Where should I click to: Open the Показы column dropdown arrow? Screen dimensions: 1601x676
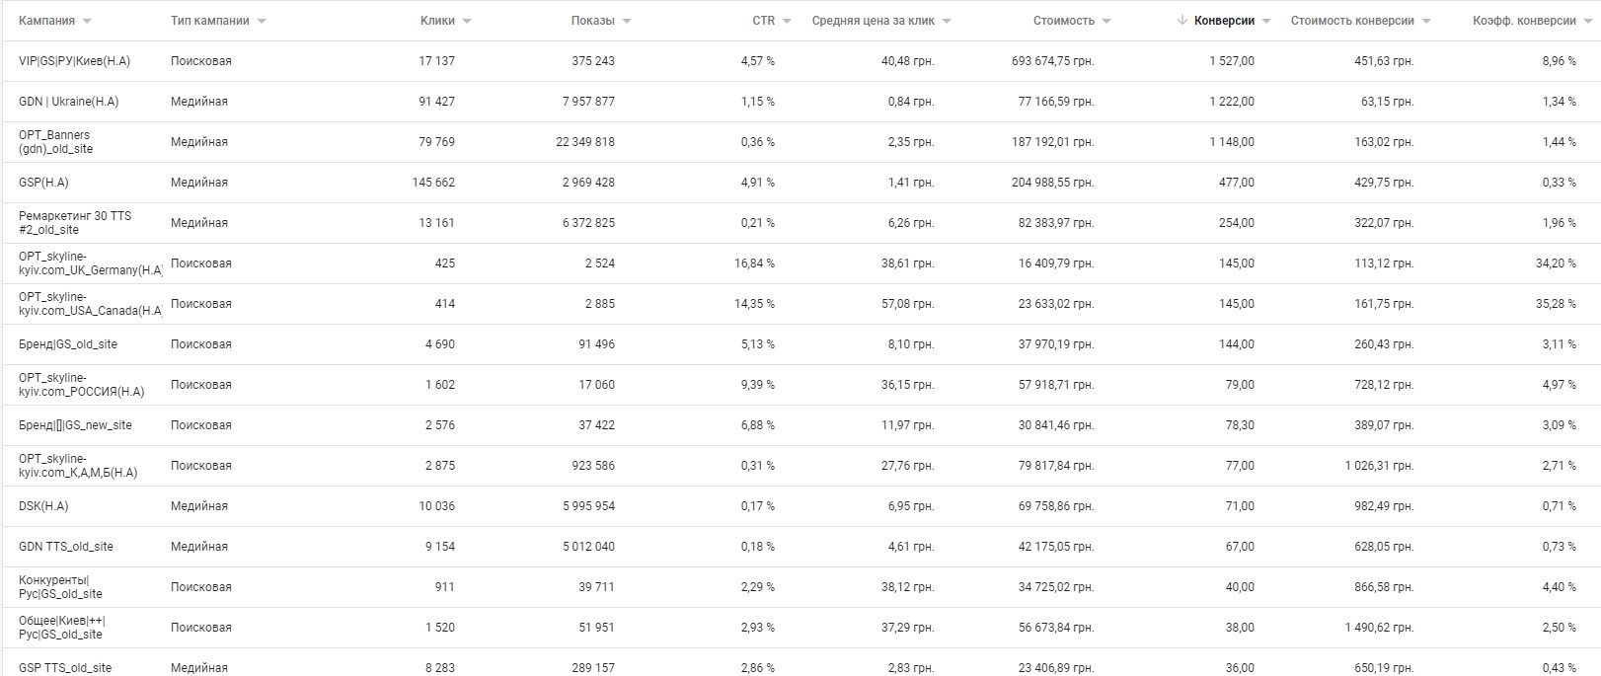pyautogui.click(x=627, y=22)
